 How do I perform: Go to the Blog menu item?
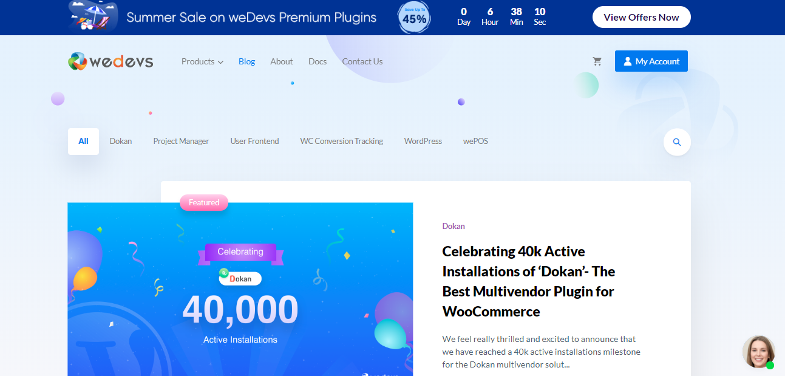246,61
